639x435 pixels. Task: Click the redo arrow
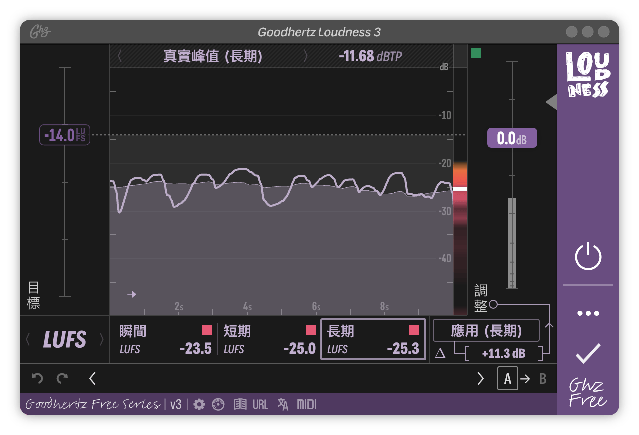(62, 379)
